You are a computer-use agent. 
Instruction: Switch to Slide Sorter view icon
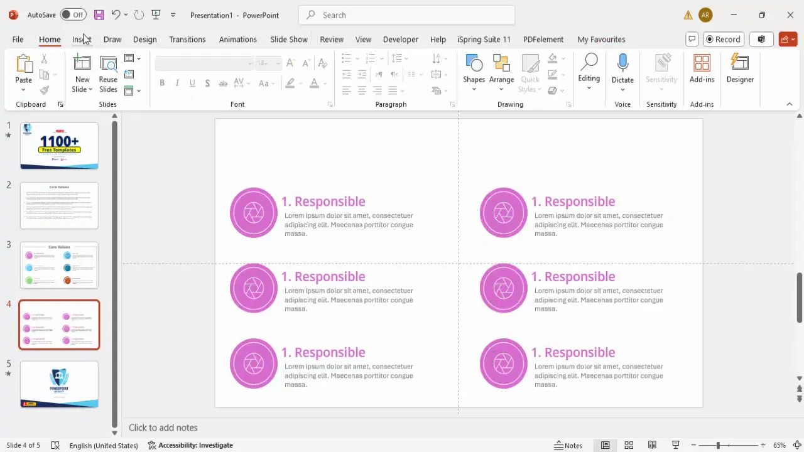[x=629, y=445]
